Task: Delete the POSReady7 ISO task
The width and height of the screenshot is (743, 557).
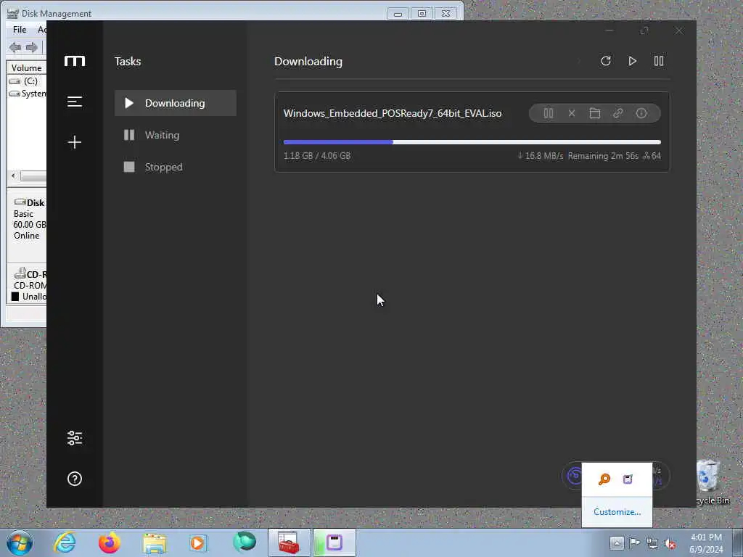Action: (572, 113)
